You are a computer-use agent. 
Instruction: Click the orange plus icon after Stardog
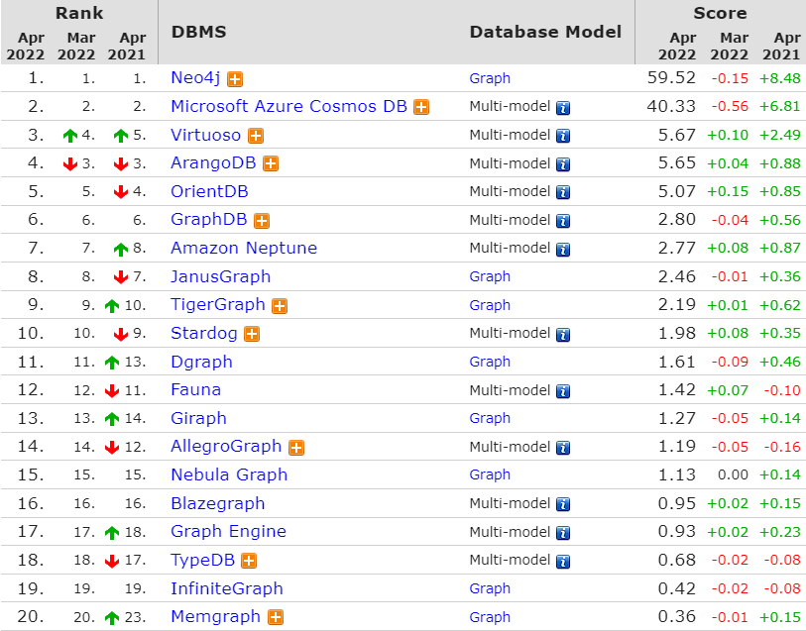252,334
